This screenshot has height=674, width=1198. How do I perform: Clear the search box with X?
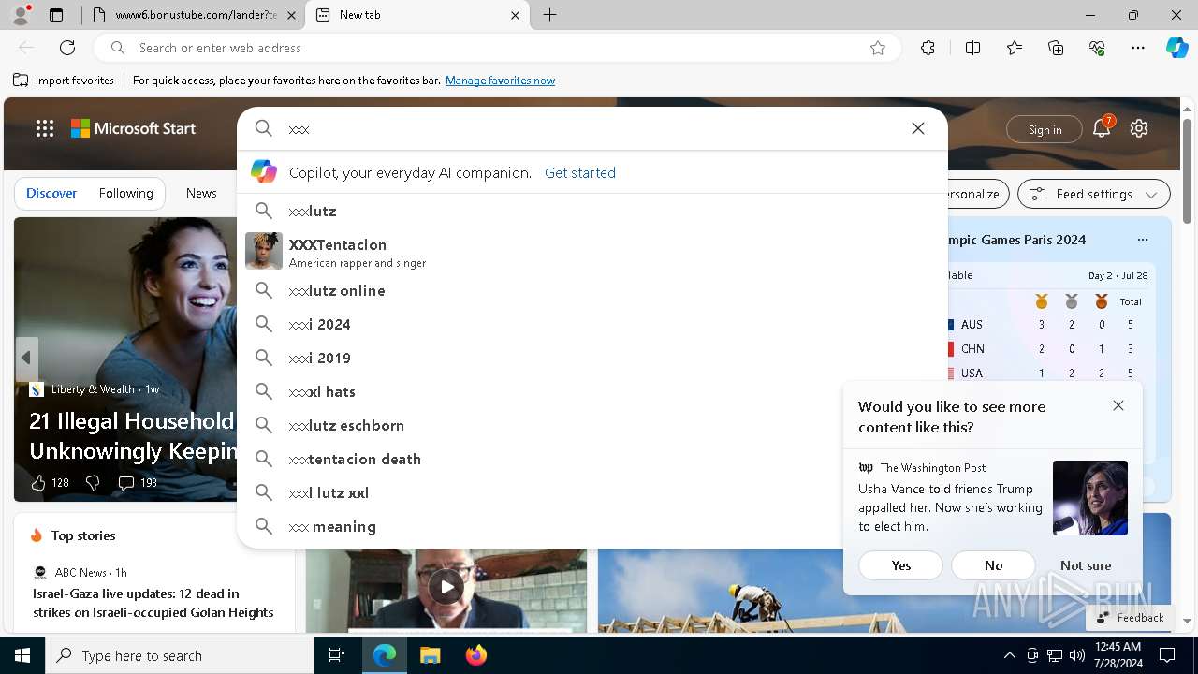point(918,128)
